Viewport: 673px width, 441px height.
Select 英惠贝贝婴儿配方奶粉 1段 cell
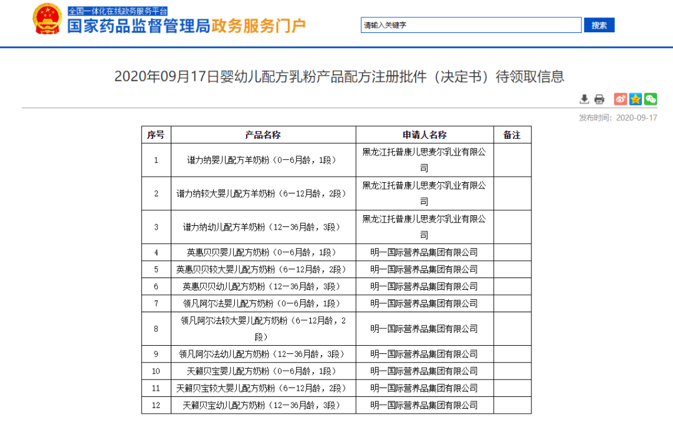263,253
